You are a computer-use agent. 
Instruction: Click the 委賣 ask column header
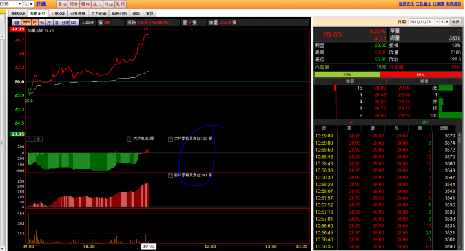(x=424, y=81)
